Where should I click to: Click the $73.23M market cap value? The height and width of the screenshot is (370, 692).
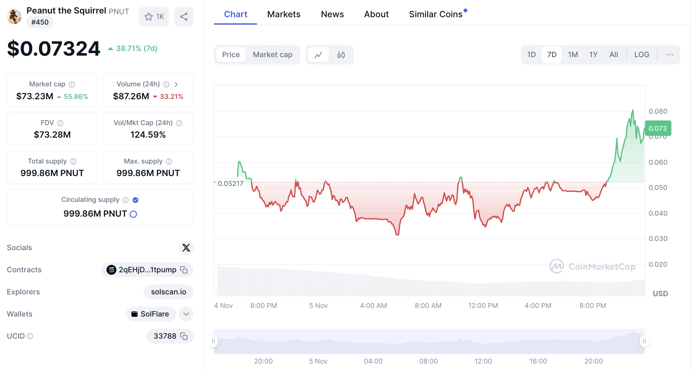point(34,96)
